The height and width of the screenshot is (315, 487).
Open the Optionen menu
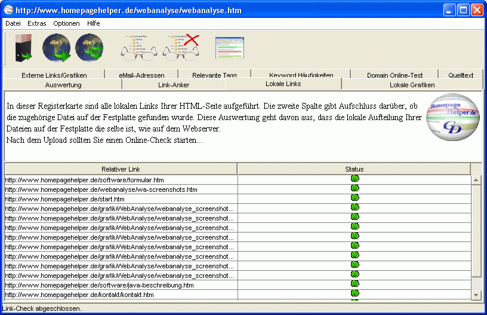(x=66, y=23)
